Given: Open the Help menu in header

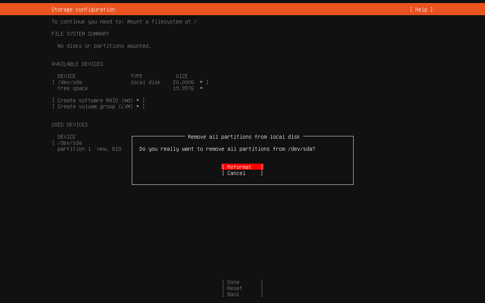Looking at the screenshot, I should (x=421, y=9).
